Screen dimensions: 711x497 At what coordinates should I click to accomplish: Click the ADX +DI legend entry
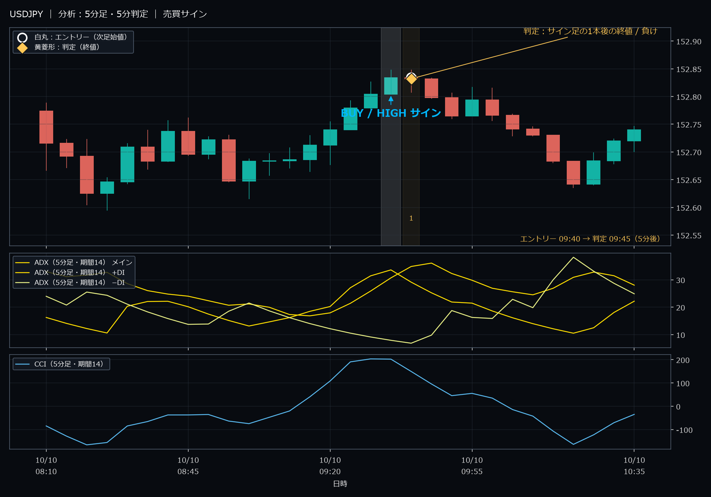[x=70, y=272]
